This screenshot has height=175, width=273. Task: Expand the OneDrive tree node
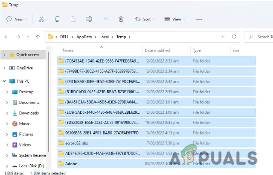(4, 68)
